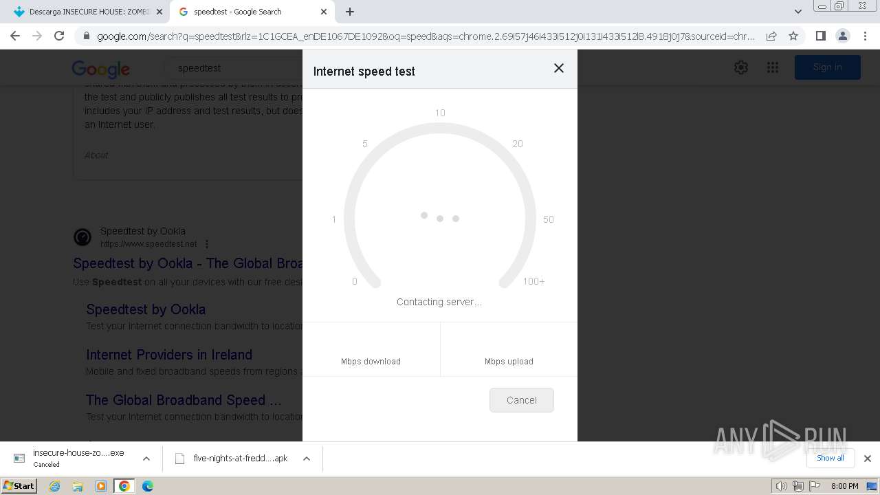Screen dimensions: 880x495
Task: Go back to the previous page
Action: (x=15, y=36)
